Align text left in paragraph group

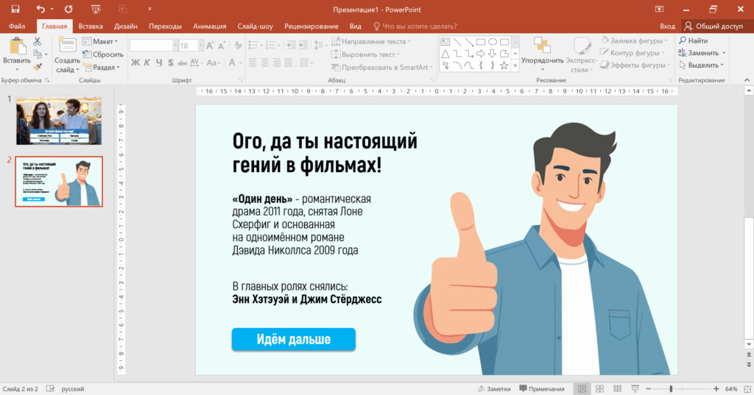tap(253, 63)
